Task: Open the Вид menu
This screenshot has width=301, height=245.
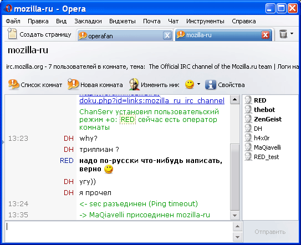Action: point(61,21)
